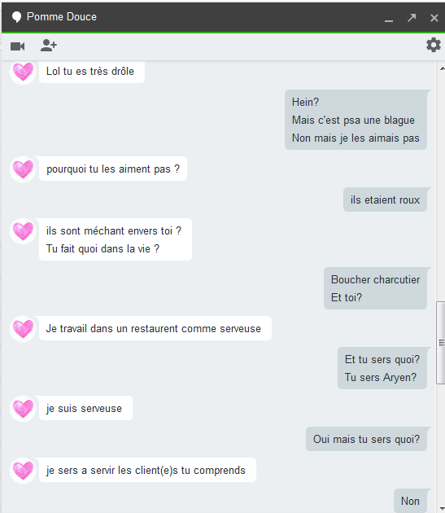Screen dimensions: 445x513
Task: Click the 'Boucher charcutier' message bubble
Action: pos(375,288)
